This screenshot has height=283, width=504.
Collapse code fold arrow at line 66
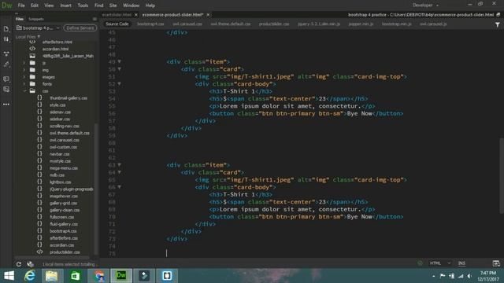pos(119,187)
